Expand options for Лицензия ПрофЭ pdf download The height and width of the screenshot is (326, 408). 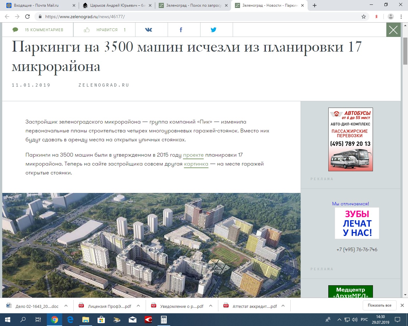click(138, 306)
